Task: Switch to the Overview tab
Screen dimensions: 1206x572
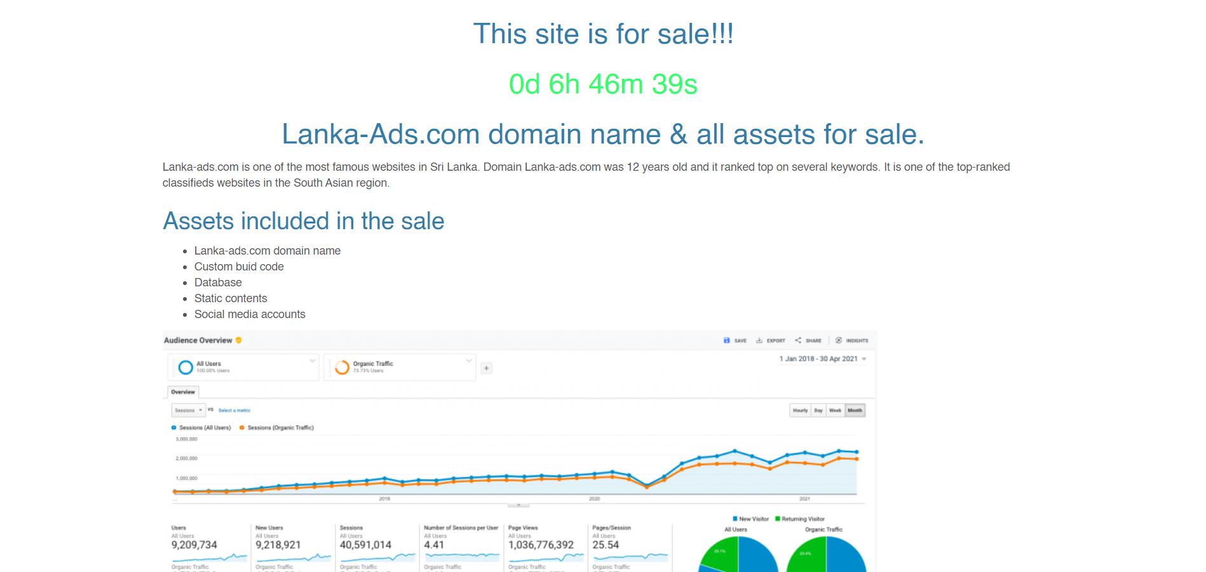Action: coord(183,392)
